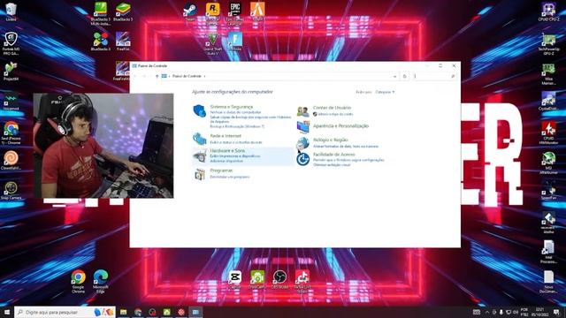Open the Contas de Usuário people icon
Image resolution: width=566 pixels, height=318 pixels.
coord(302,111)
